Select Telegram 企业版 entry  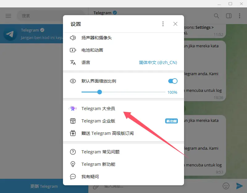98,121
